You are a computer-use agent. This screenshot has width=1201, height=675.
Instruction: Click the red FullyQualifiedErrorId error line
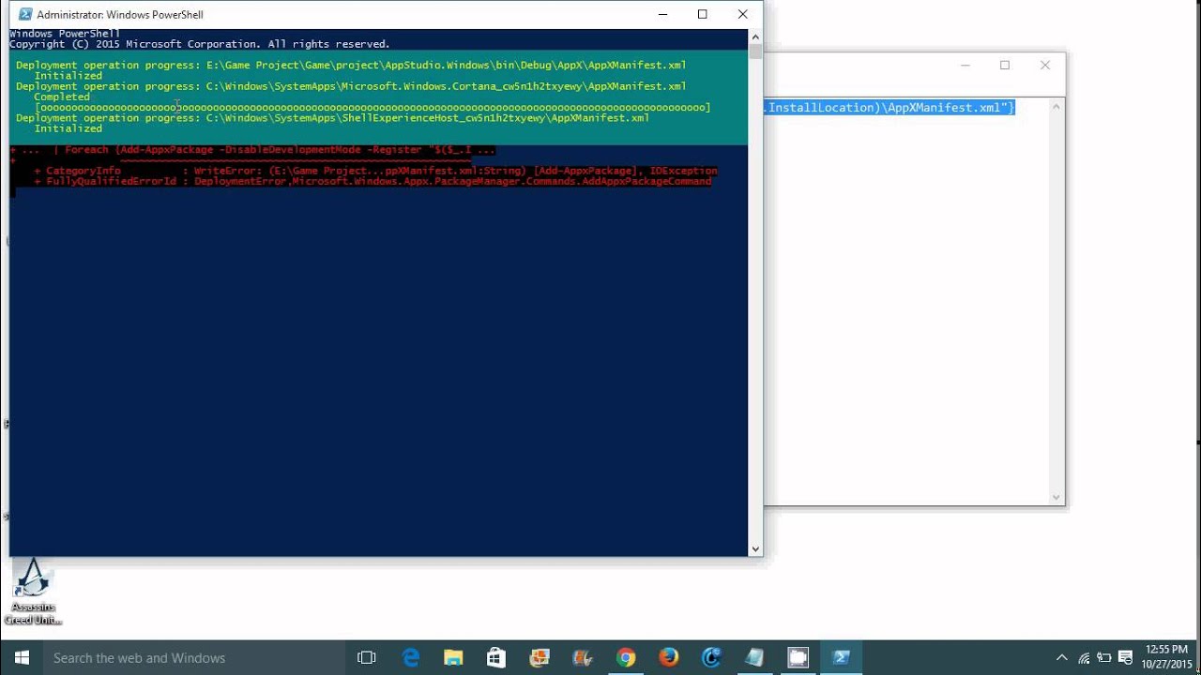(x=372, y=181)
